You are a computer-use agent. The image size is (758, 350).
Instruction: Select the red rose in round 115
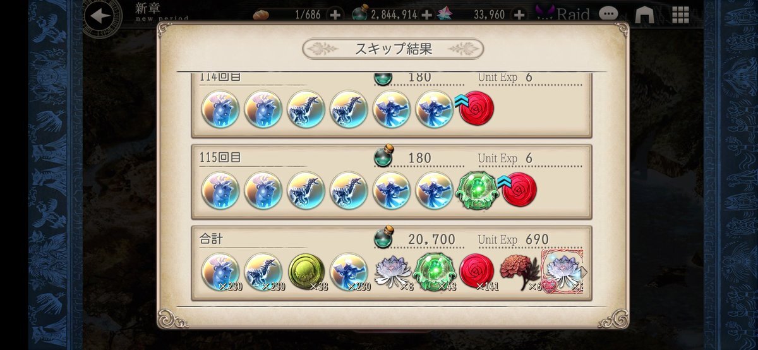coord(519,190)
